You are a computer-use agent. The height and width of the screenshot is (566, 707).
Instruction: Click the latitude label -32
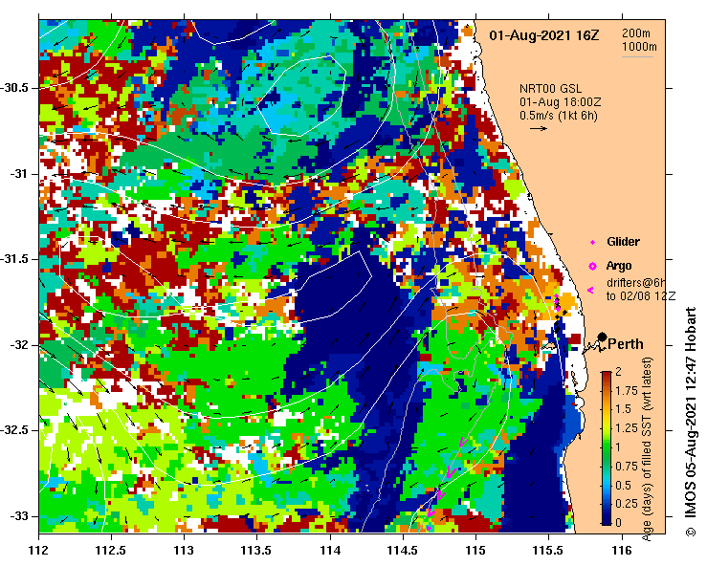click(x=18, y=345)
